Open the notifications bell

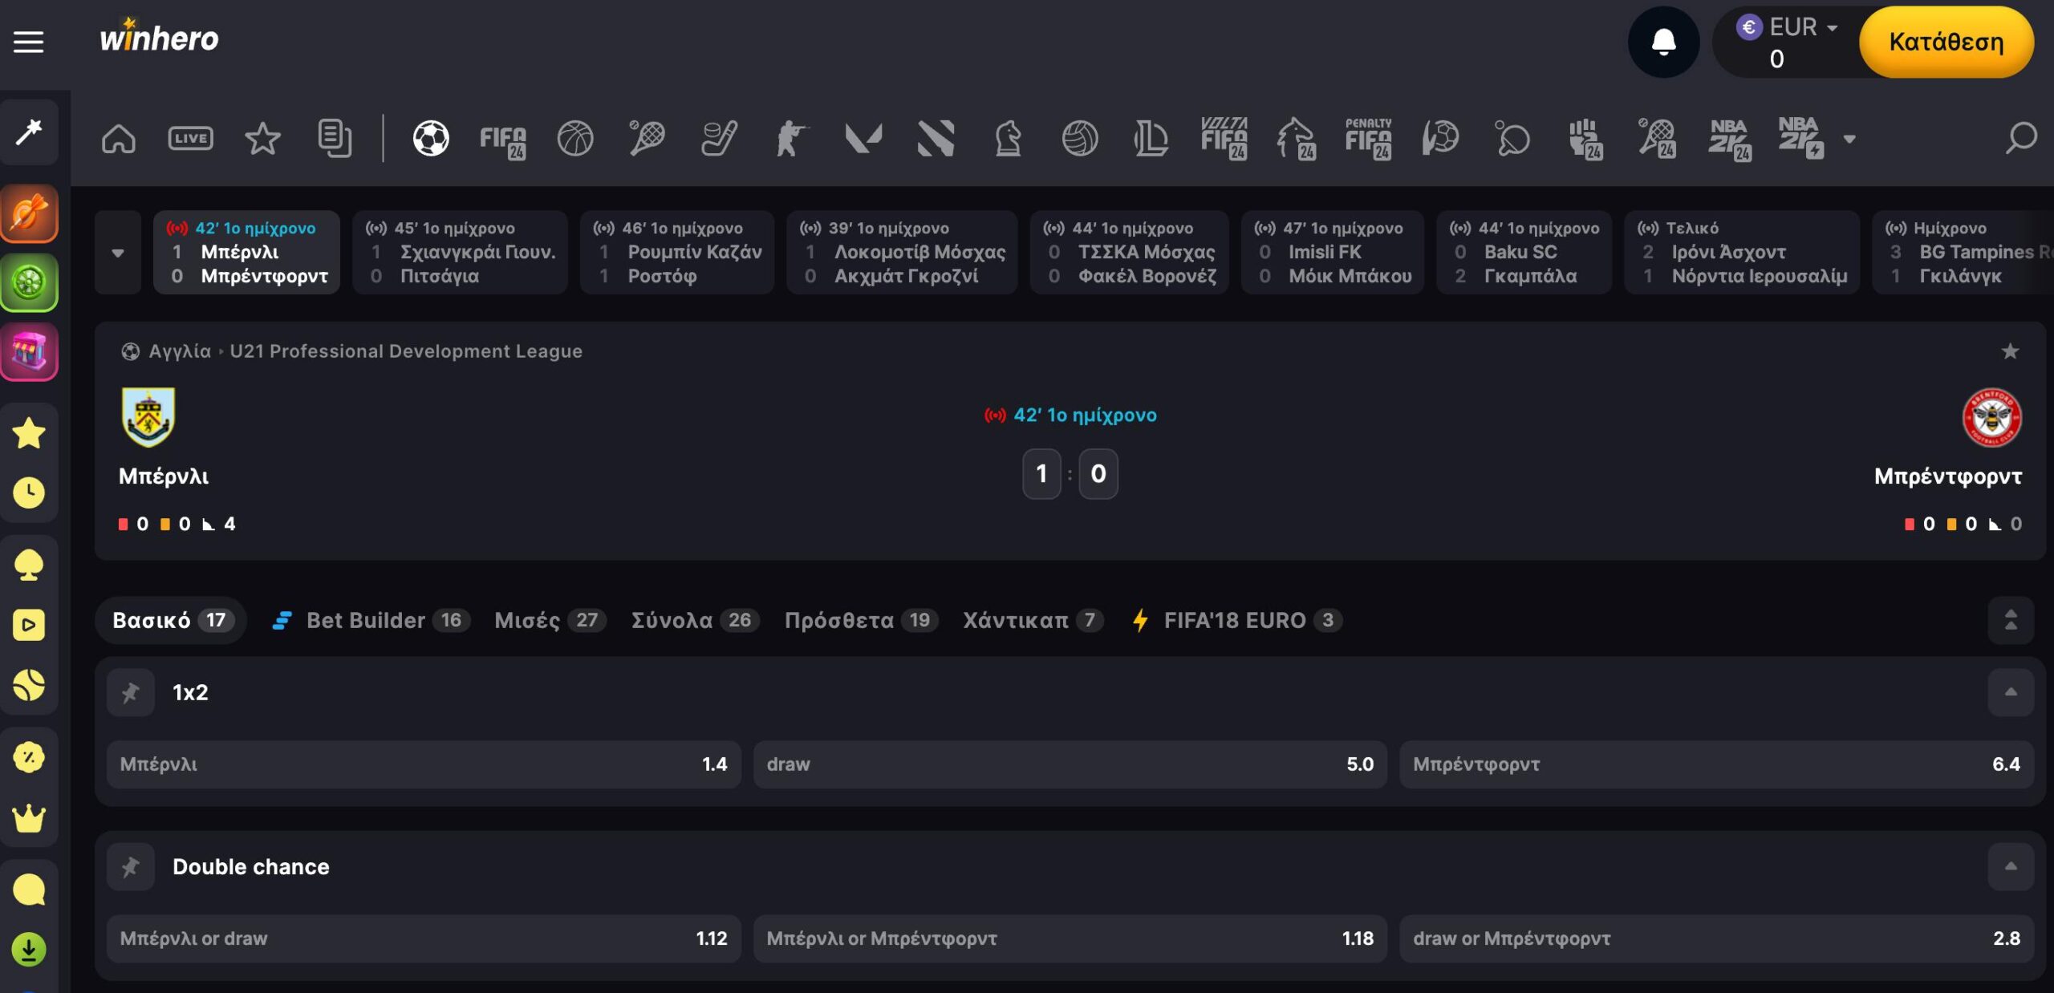pos(1663,42)
